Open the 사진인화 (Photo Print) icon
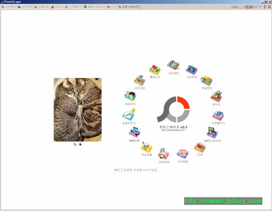This screenshot has width=272, height=211. 139,80
